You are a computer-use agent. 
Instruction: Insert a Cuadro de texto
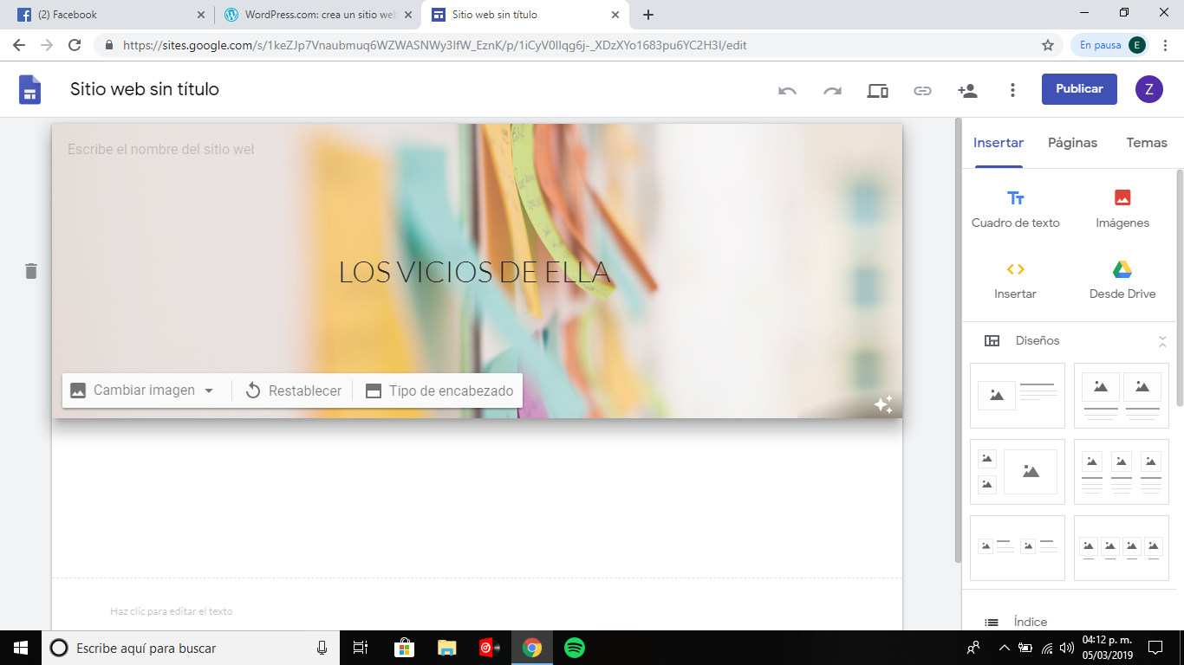click(x=1015, y=209)
